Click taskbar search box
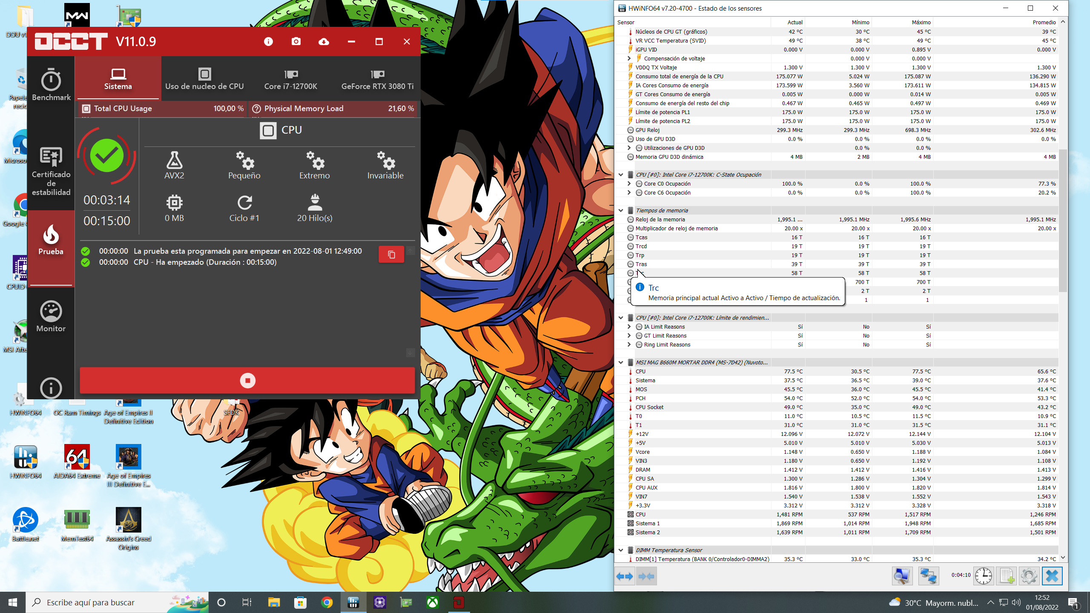Screen dimensions: 1090x613 pyautogui.click(x=117, y=602)
